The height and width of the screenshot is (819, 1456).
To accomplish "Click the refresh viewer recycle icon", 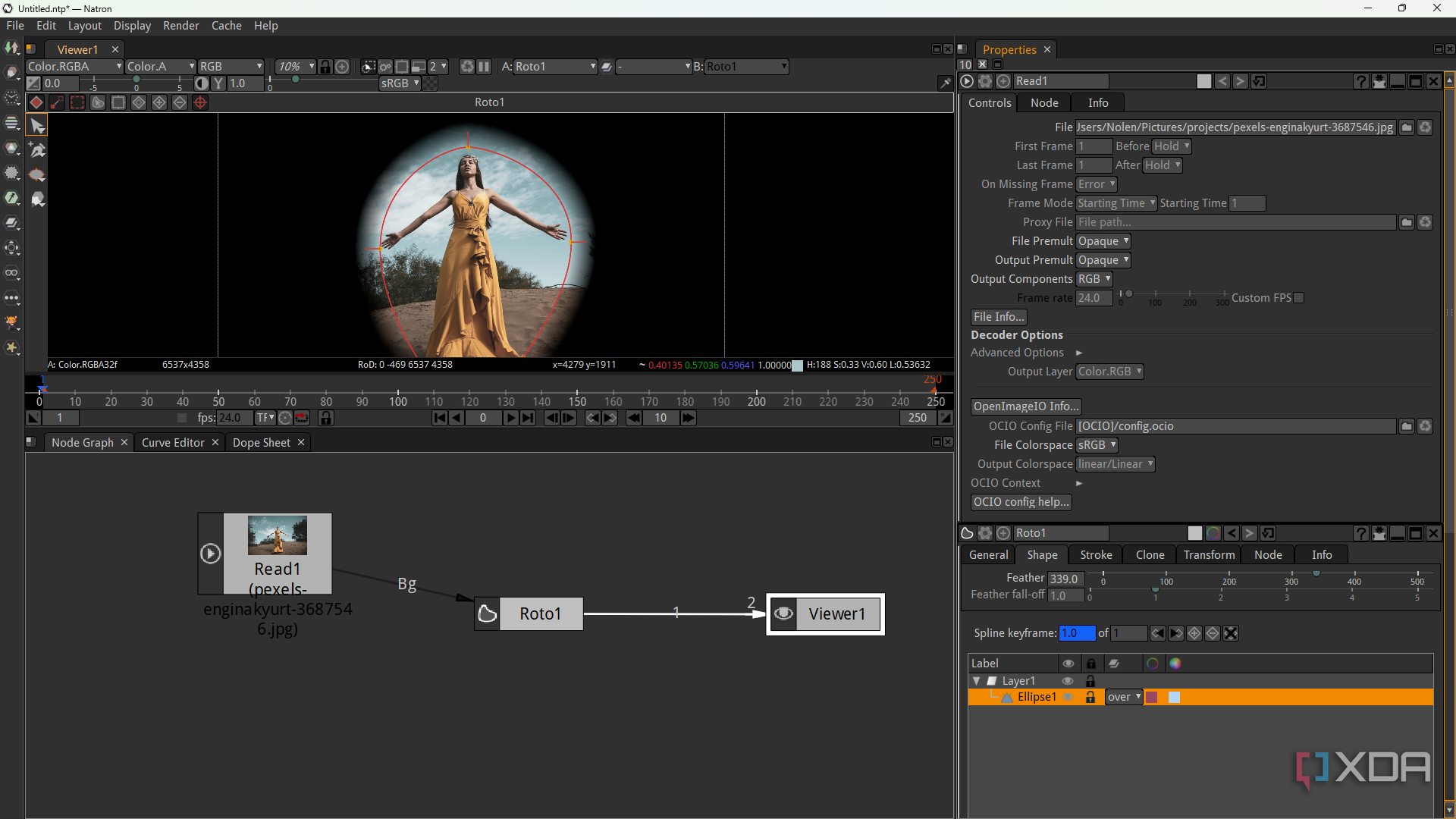I will click(x=467, y=67).
